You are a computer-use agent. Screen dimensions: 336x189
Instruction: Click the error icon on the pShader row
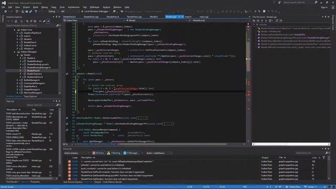point(69,165)
